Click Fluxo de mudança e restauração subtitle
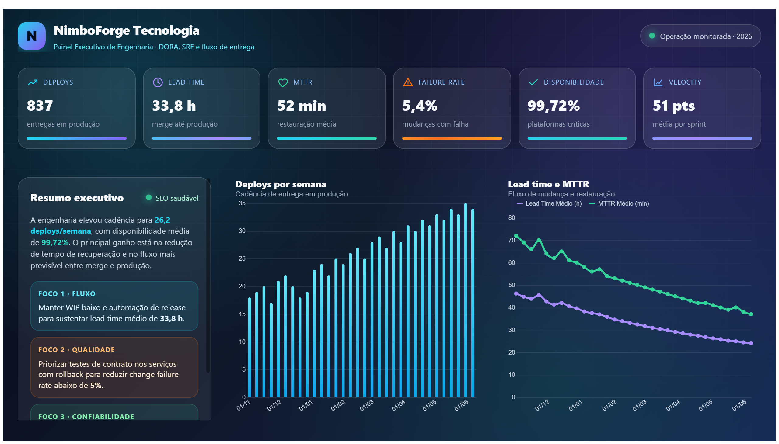This screenshot has width=779, height=444. (561, 194)
